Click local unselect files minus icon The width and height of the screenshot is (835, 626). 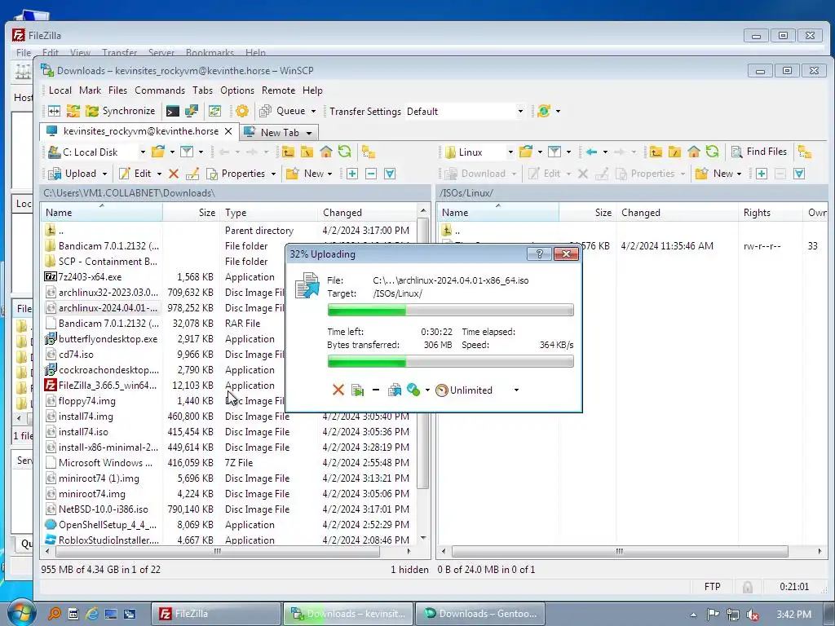click(371, 174)
